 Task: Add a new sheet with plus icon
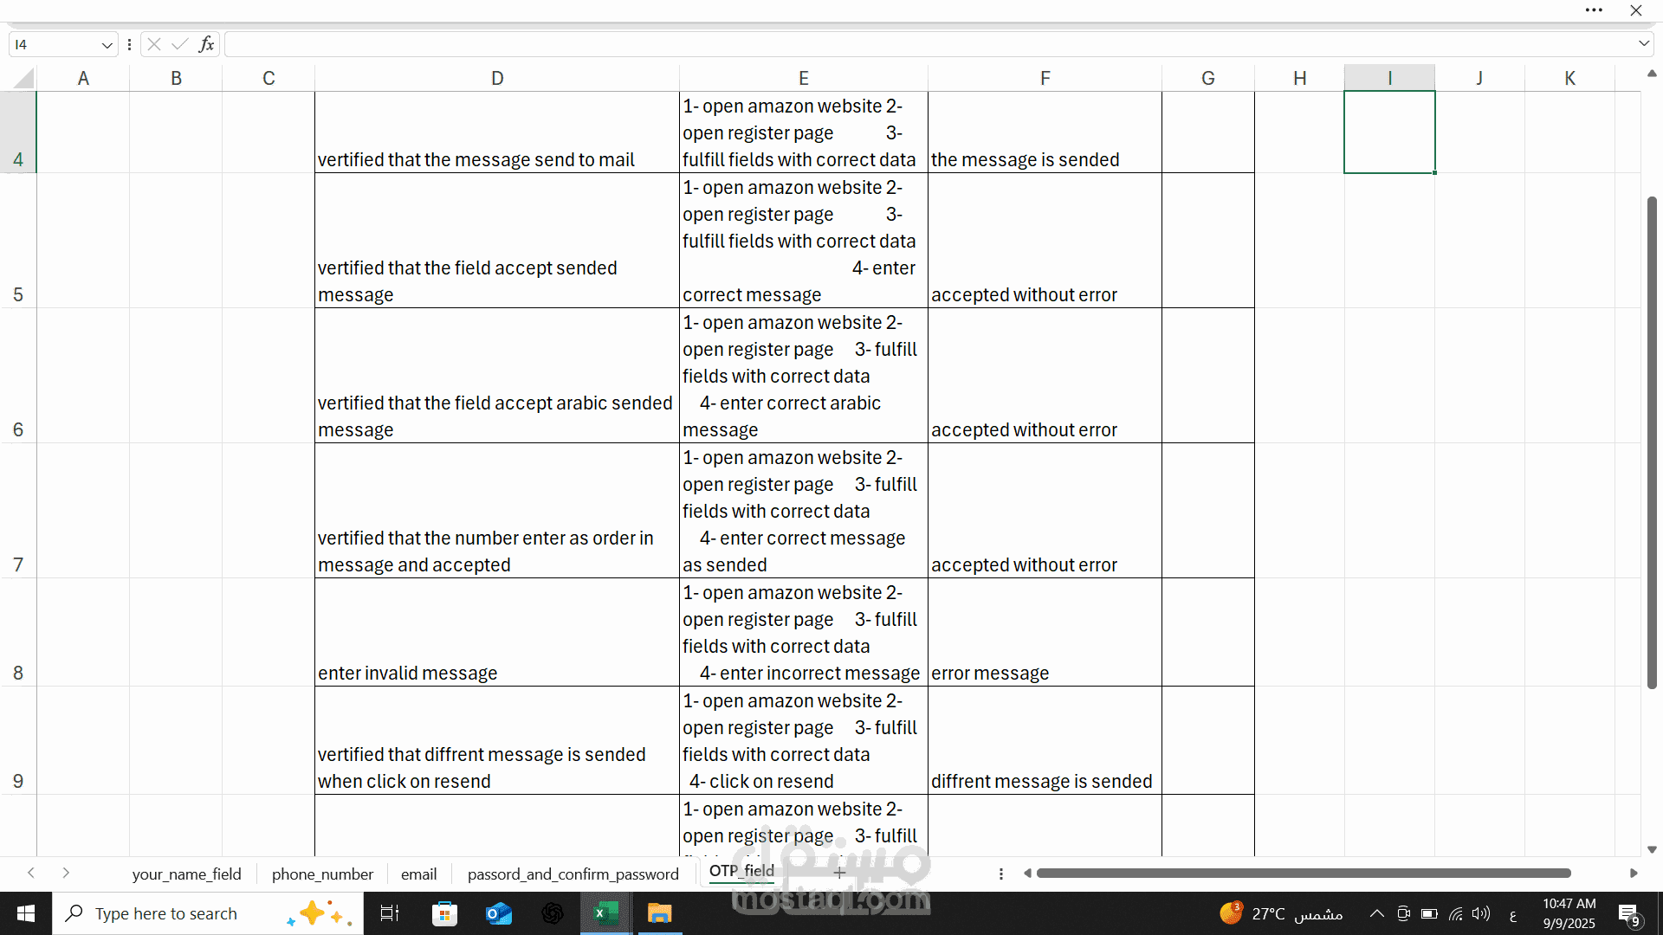839,874
